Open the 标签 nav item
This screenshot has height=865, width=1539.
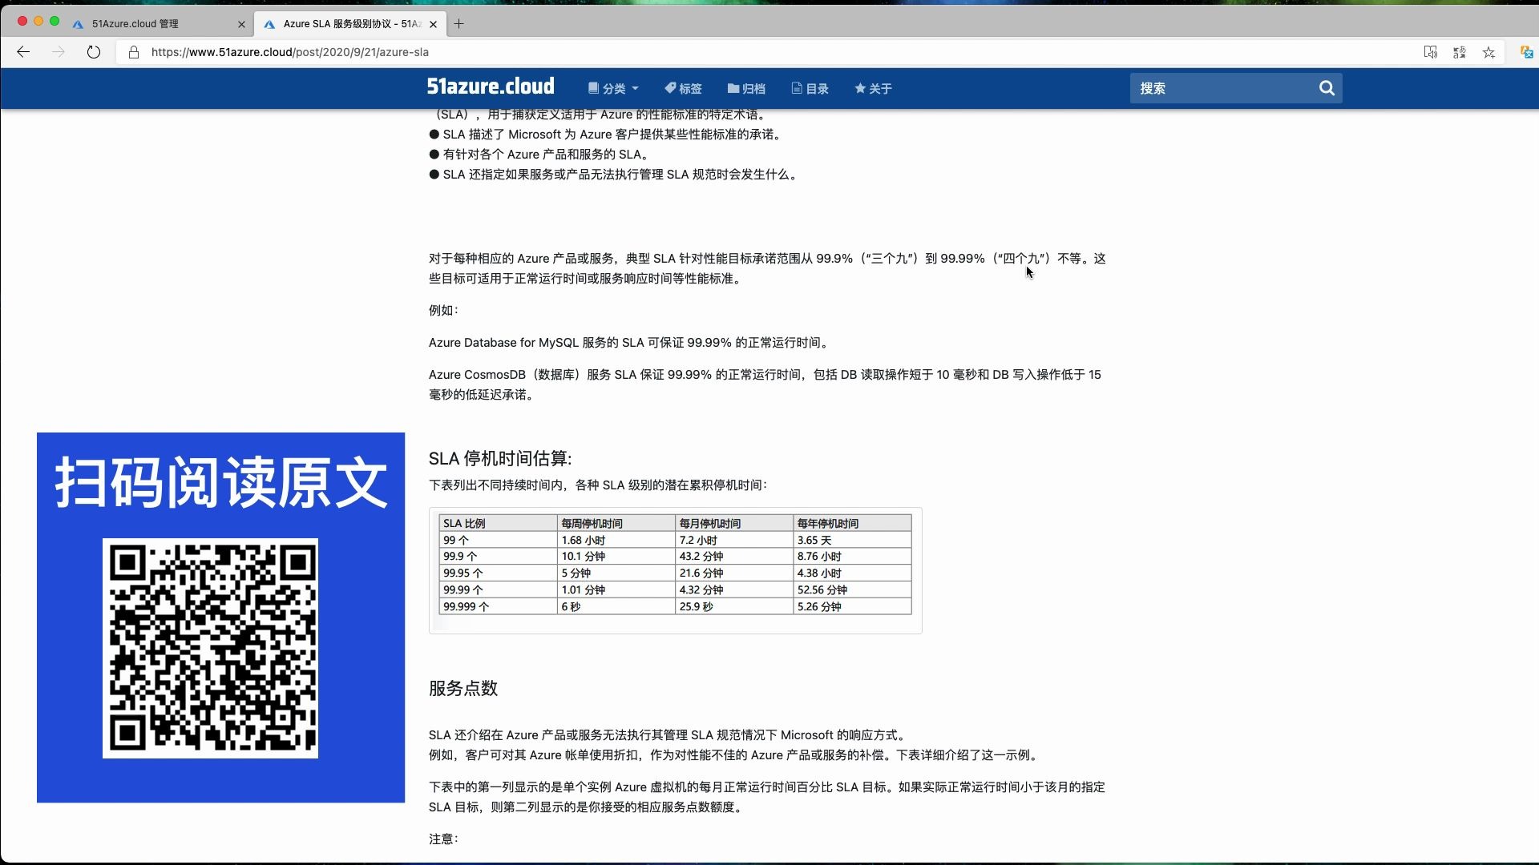pos(683,88)
